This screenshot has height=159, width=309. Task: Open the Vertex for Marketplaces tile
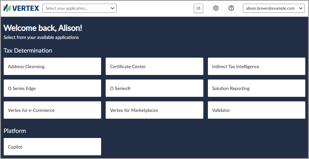[154, 110]
